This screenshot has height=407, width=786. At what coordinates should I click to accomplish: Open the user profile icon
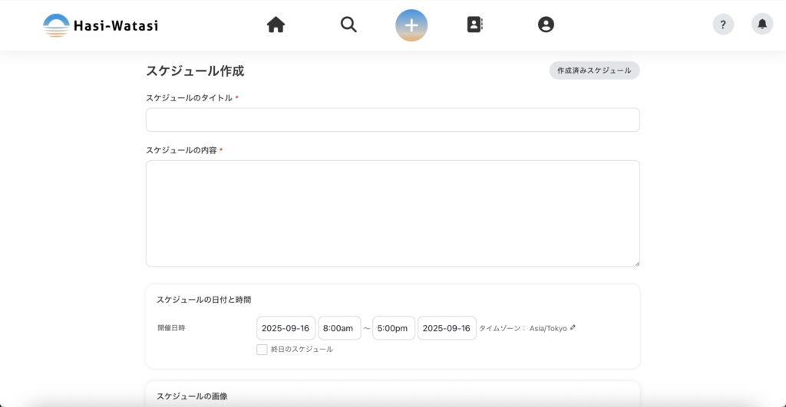546,25
